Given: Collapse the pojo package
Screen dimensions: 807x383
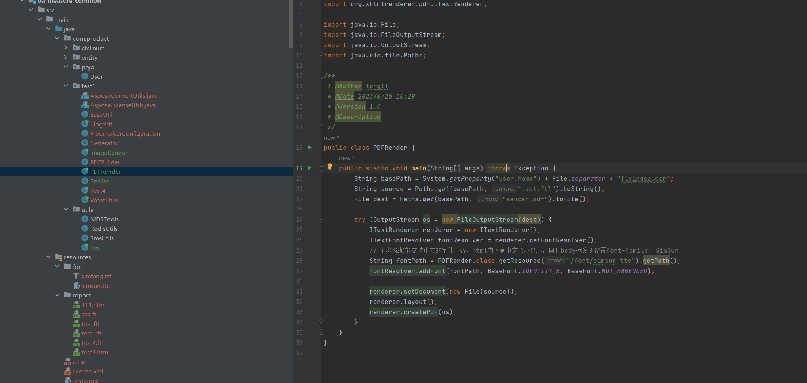Looking at the screenshot, I should tap(66, 67).
